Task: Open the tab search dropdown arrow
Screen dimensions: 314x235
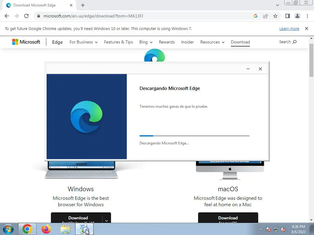Action: [x=277, y=5]
